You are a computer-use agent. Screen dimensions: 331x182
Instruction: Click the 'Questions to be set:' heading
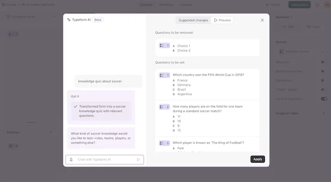click(x=170, y=62)
